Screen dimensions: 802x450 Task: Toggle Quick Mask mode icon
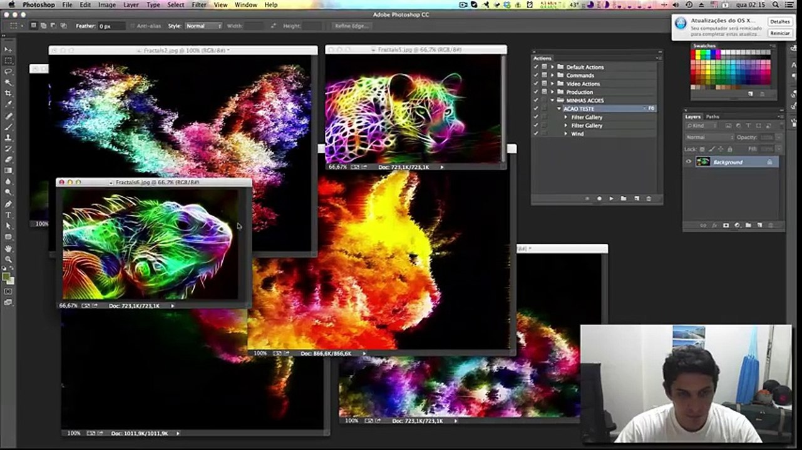[8, 292]
